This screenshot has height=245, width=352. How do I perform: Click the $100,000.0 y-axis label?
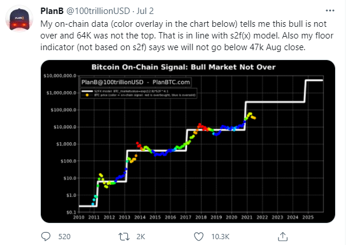coord(64,110)
